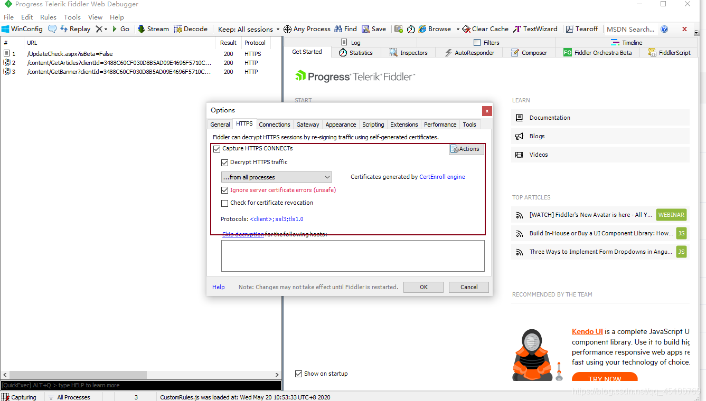
Task: Open the Performance options tab
Action: (x=440, y=125)
